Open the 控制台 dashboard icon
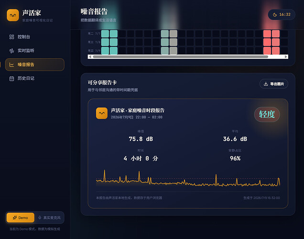The image size is (304, 239). pos(11,37)
